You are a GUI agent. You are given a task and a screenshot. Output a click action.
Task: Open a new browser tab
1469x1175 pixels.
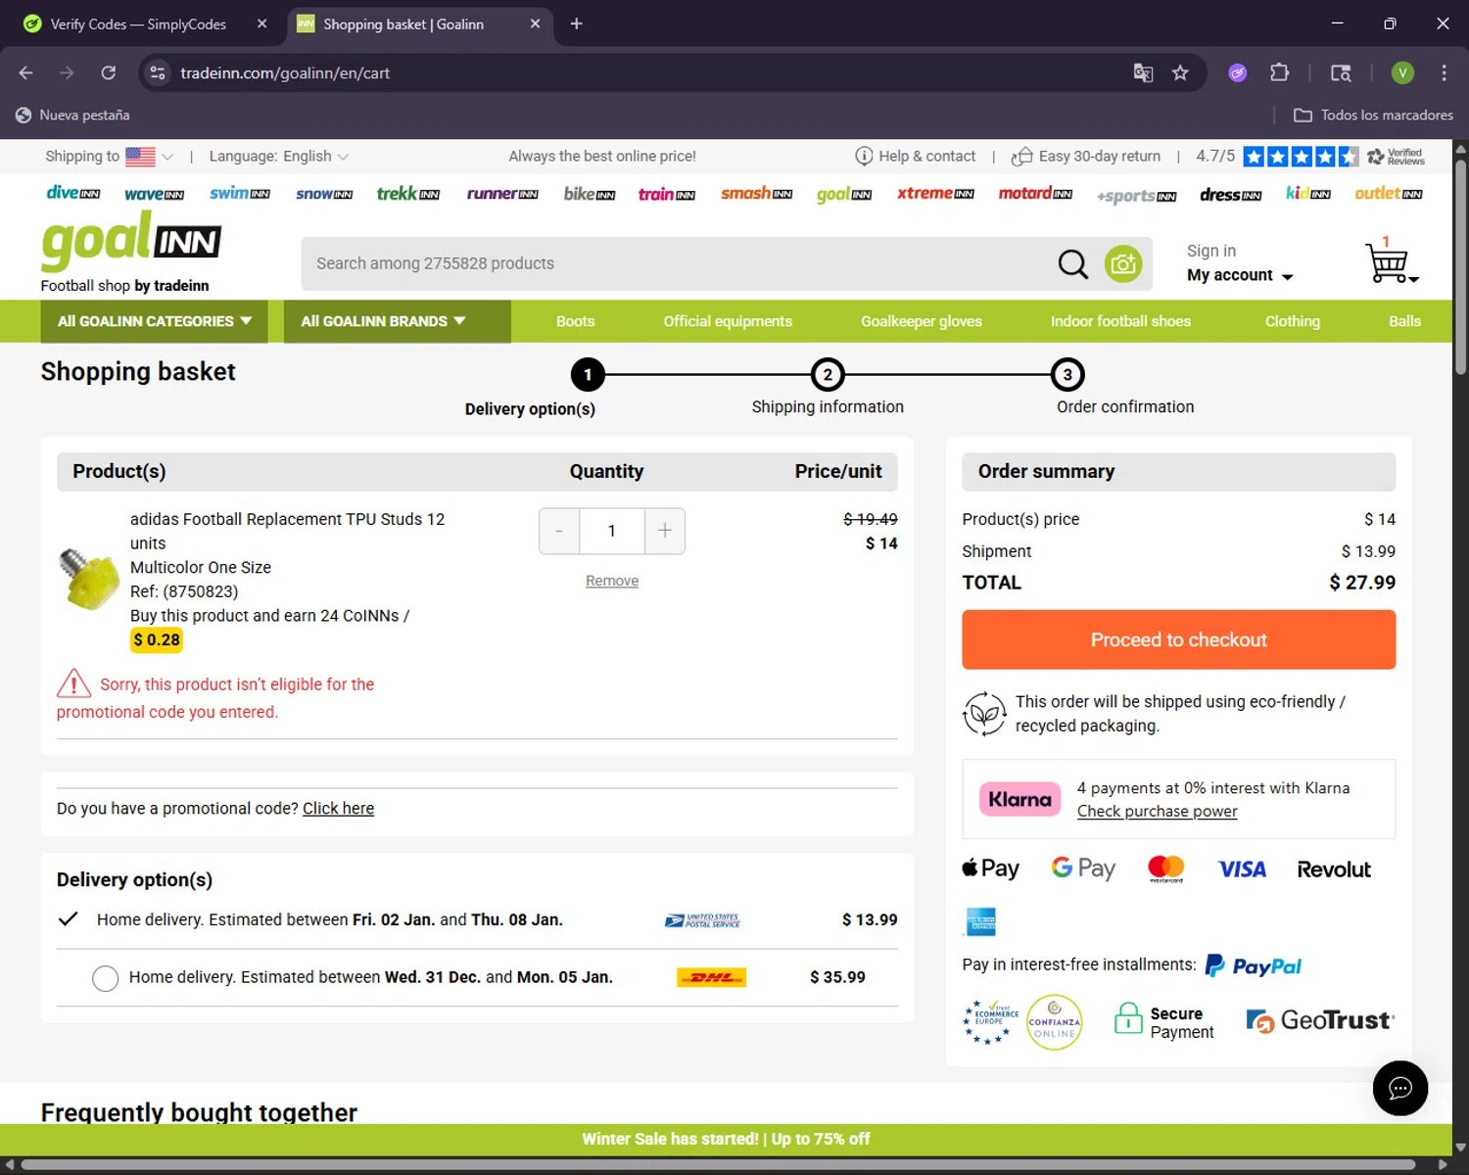(x=576, y=23)
